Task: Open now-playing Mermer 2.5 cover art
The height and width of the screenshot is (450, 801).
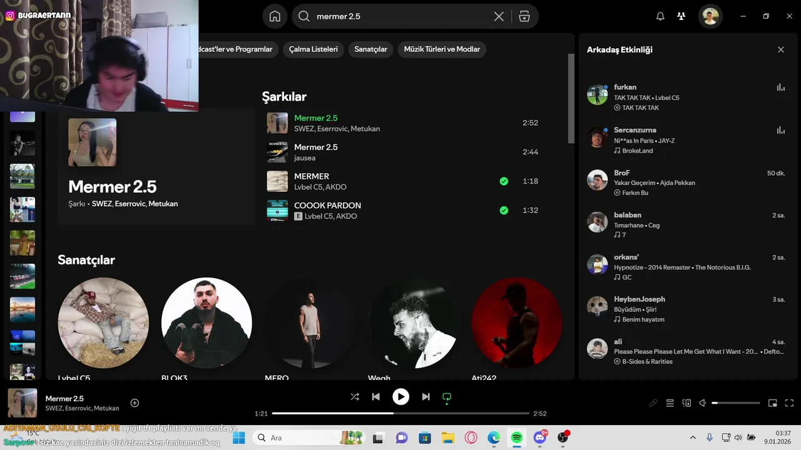Action: (23, 403)
